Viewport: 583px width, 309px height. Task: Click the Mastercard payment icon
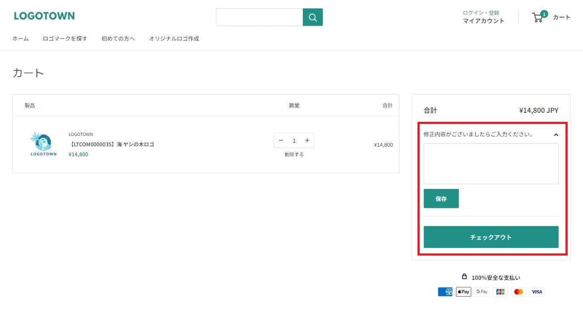pyautogui.click(x=518, y=292)
